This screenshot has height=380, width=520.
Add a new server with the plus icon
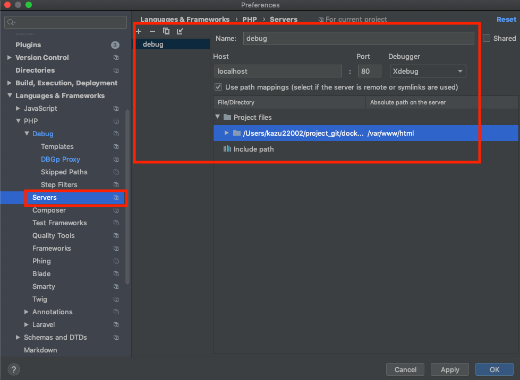coord(139,31)
